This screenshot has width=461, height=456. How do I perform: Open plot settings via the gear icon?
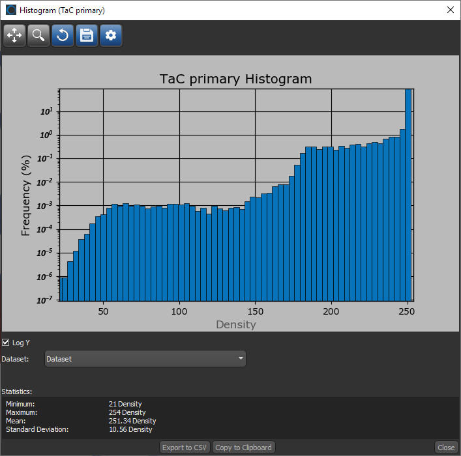pyautogui.click(x=111, y=36)
